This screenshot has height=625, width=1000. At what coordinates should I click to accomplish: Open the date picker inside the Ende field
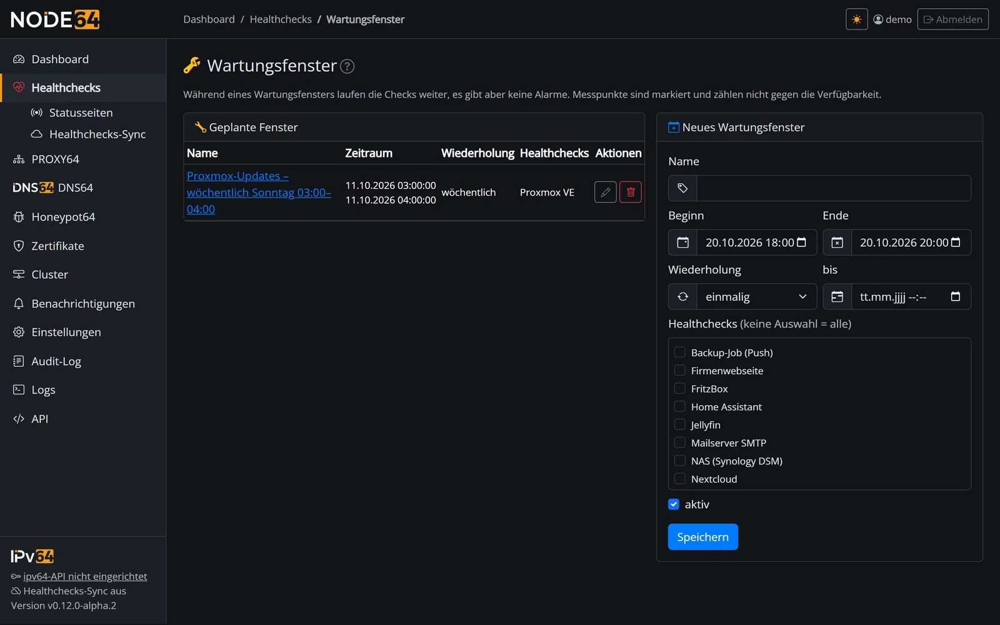click(x=956, y=242)
